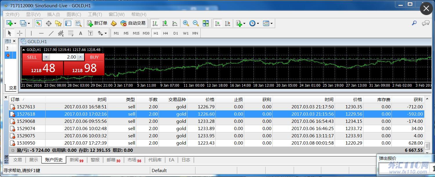Viewport: 435px width, 177px height.
Task: Expand the templates dropdown arrow
Action: point(271,23)
